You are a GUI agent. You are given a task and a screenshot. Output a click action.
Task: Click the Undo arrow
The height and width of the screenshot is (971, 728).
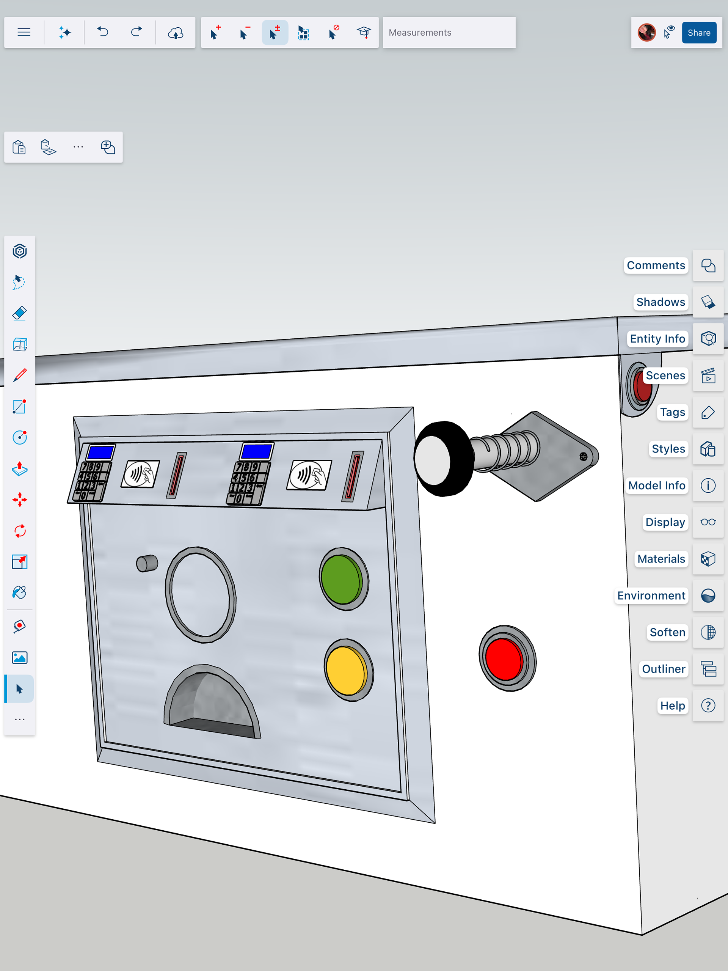(103, 33)
